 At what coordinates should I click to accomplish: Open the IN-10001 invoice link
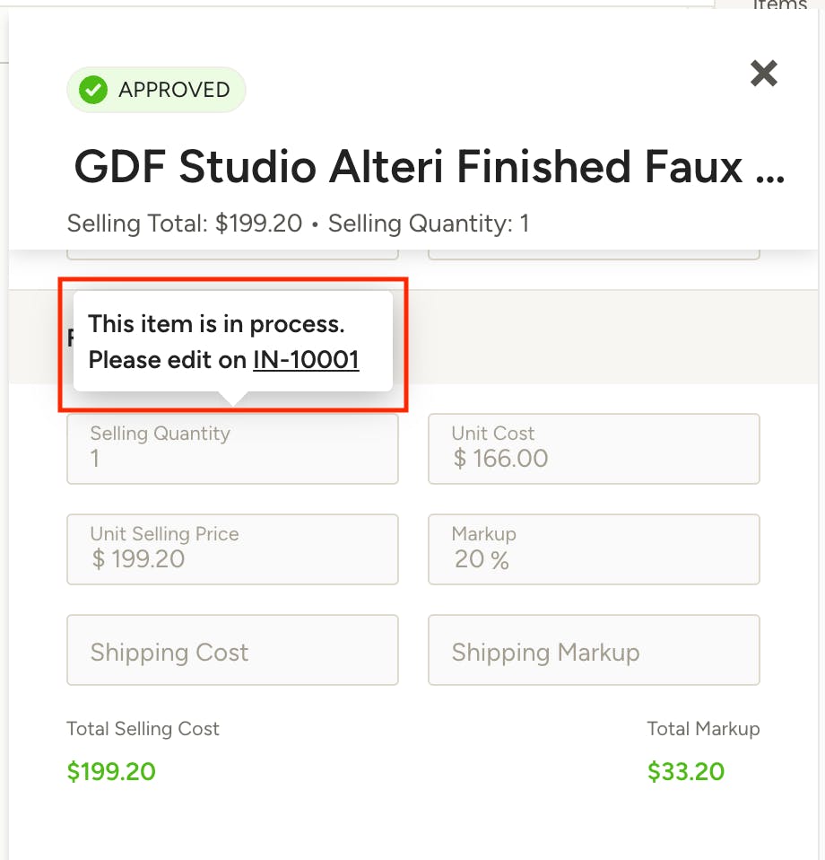[x=306, y=360]
